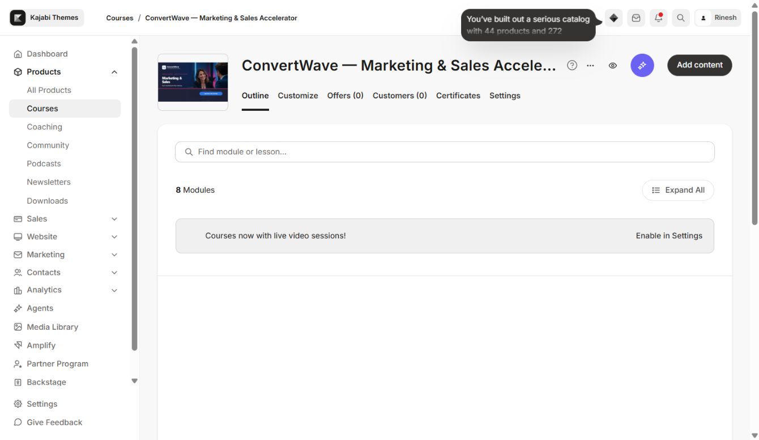Switch to the Outline tab
The height and width of the screenshot is (440, 759).
point(255,96)
